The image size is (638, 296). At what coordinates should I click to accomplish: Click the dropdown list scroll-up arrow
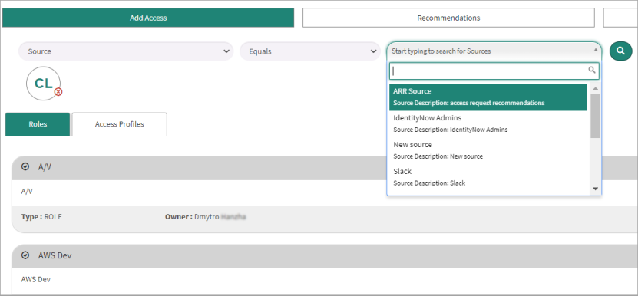coord(595,89)
